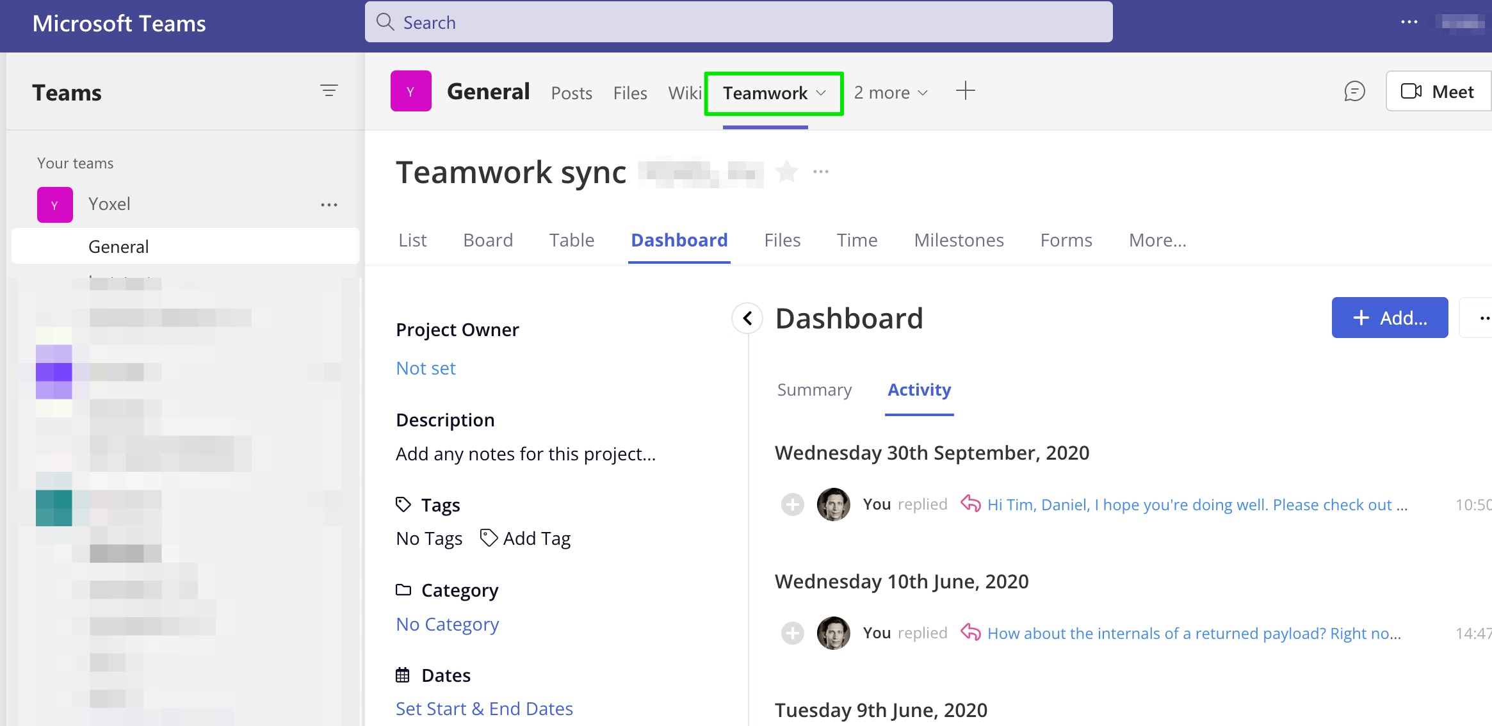Click the Teamwork sync project title

click(511, 172)
